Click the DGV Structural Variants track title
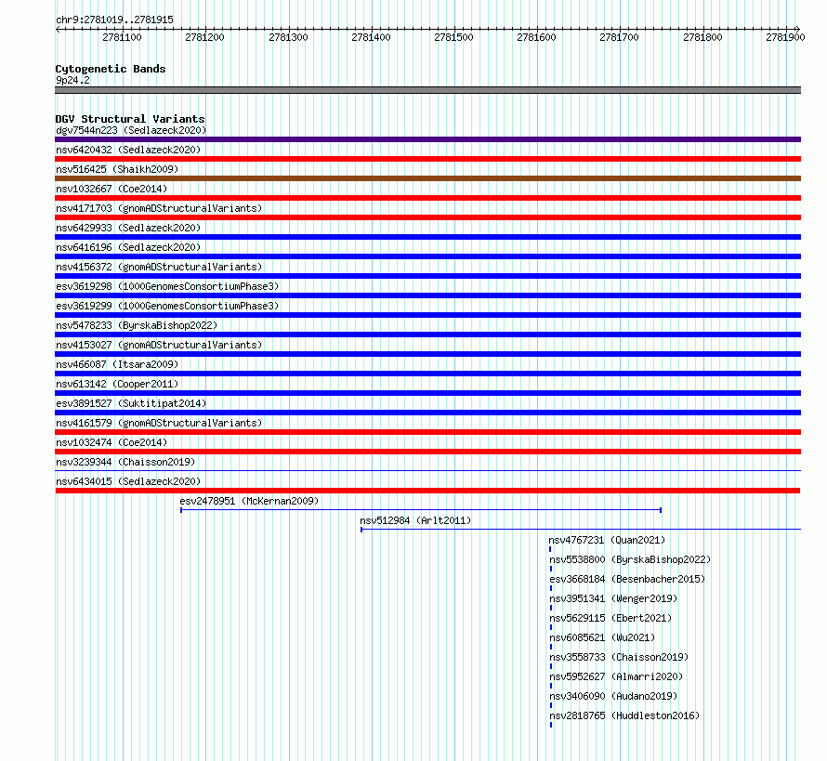Screen dimensions: 827x761 (130, 119)
